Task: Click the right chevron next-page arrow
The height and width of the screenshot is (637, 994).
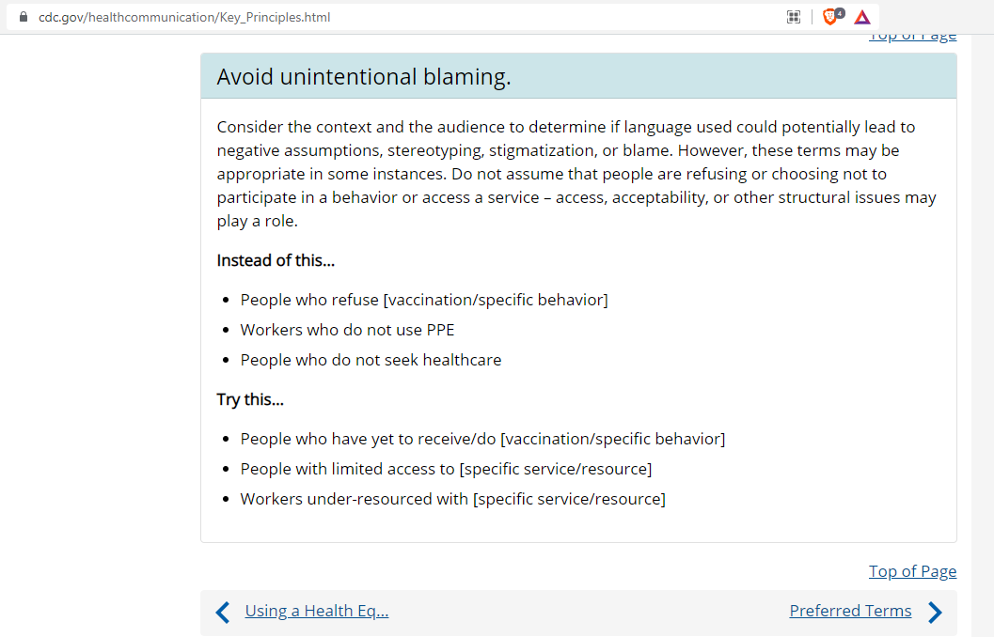Action: [934, 613]
